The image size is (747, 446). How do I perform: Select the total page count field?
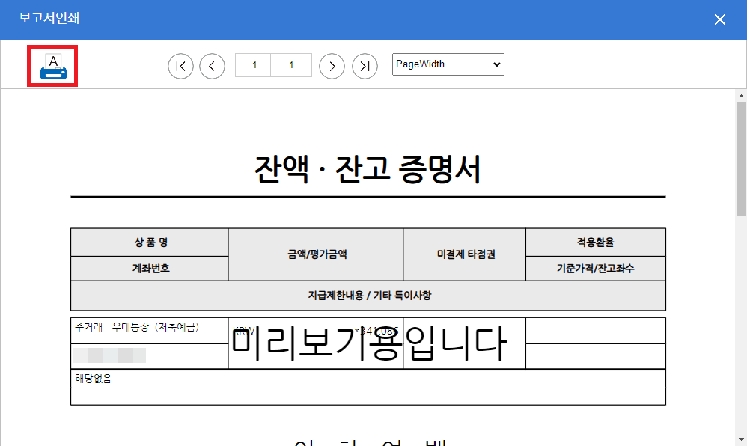(x=291, y=66)
